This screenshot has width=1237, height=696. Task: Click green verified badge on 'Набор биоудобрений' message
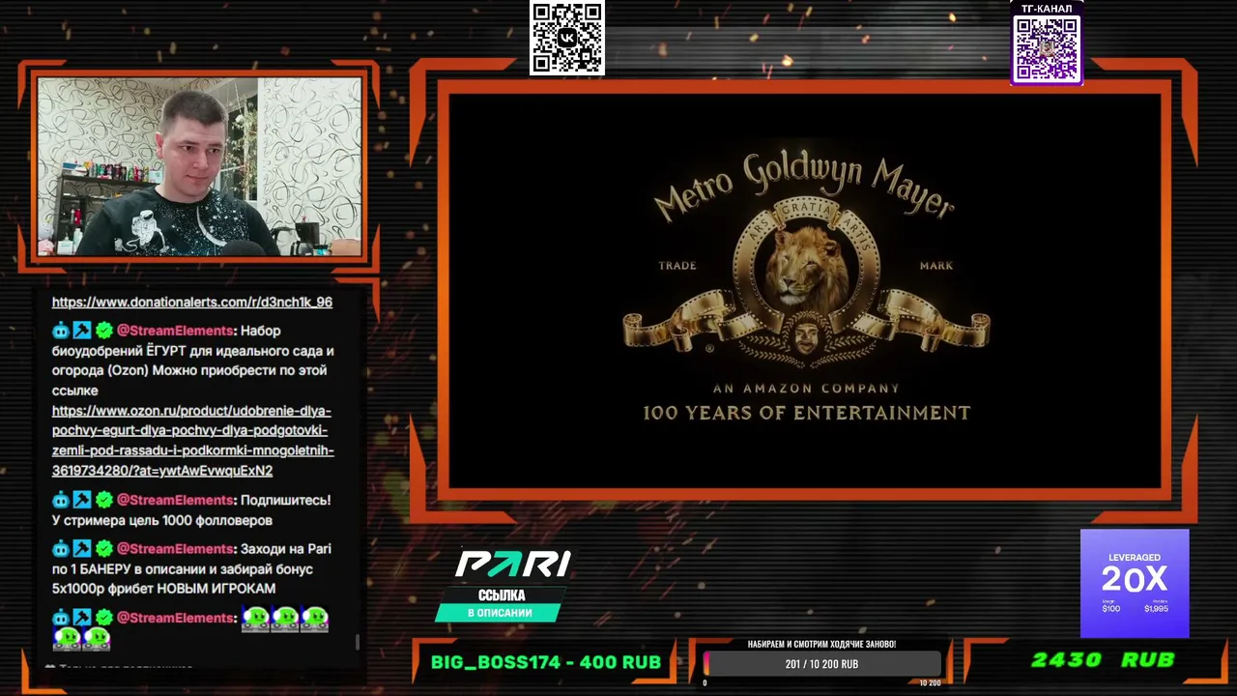tap(103, 331)
